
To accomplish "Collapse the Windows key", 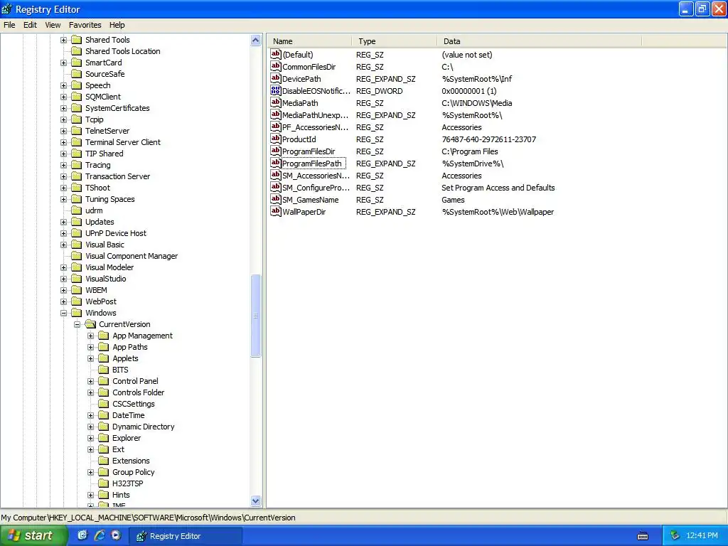I will [63, 313].
